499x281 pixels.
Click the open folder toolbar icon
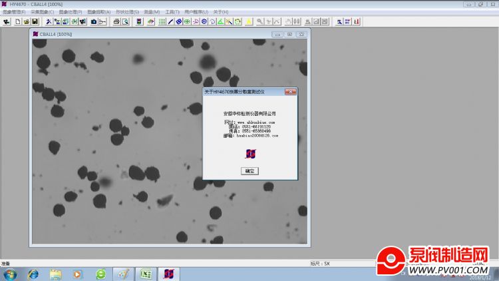coord(26,21)
